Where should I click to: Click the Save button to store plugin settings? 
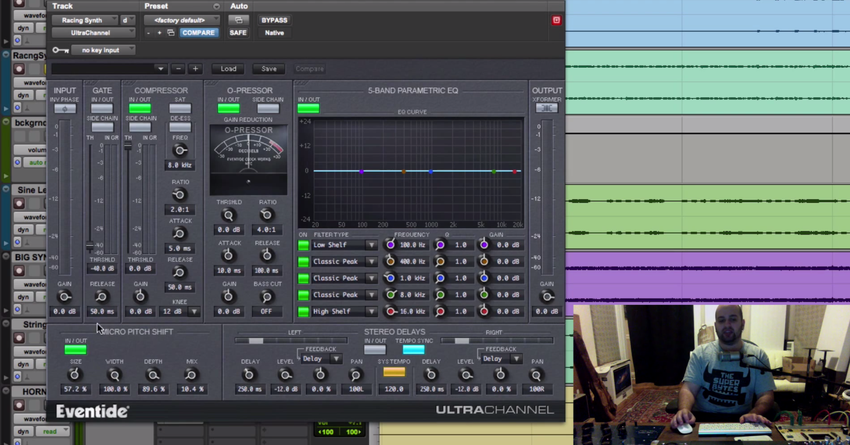point(268,69)
